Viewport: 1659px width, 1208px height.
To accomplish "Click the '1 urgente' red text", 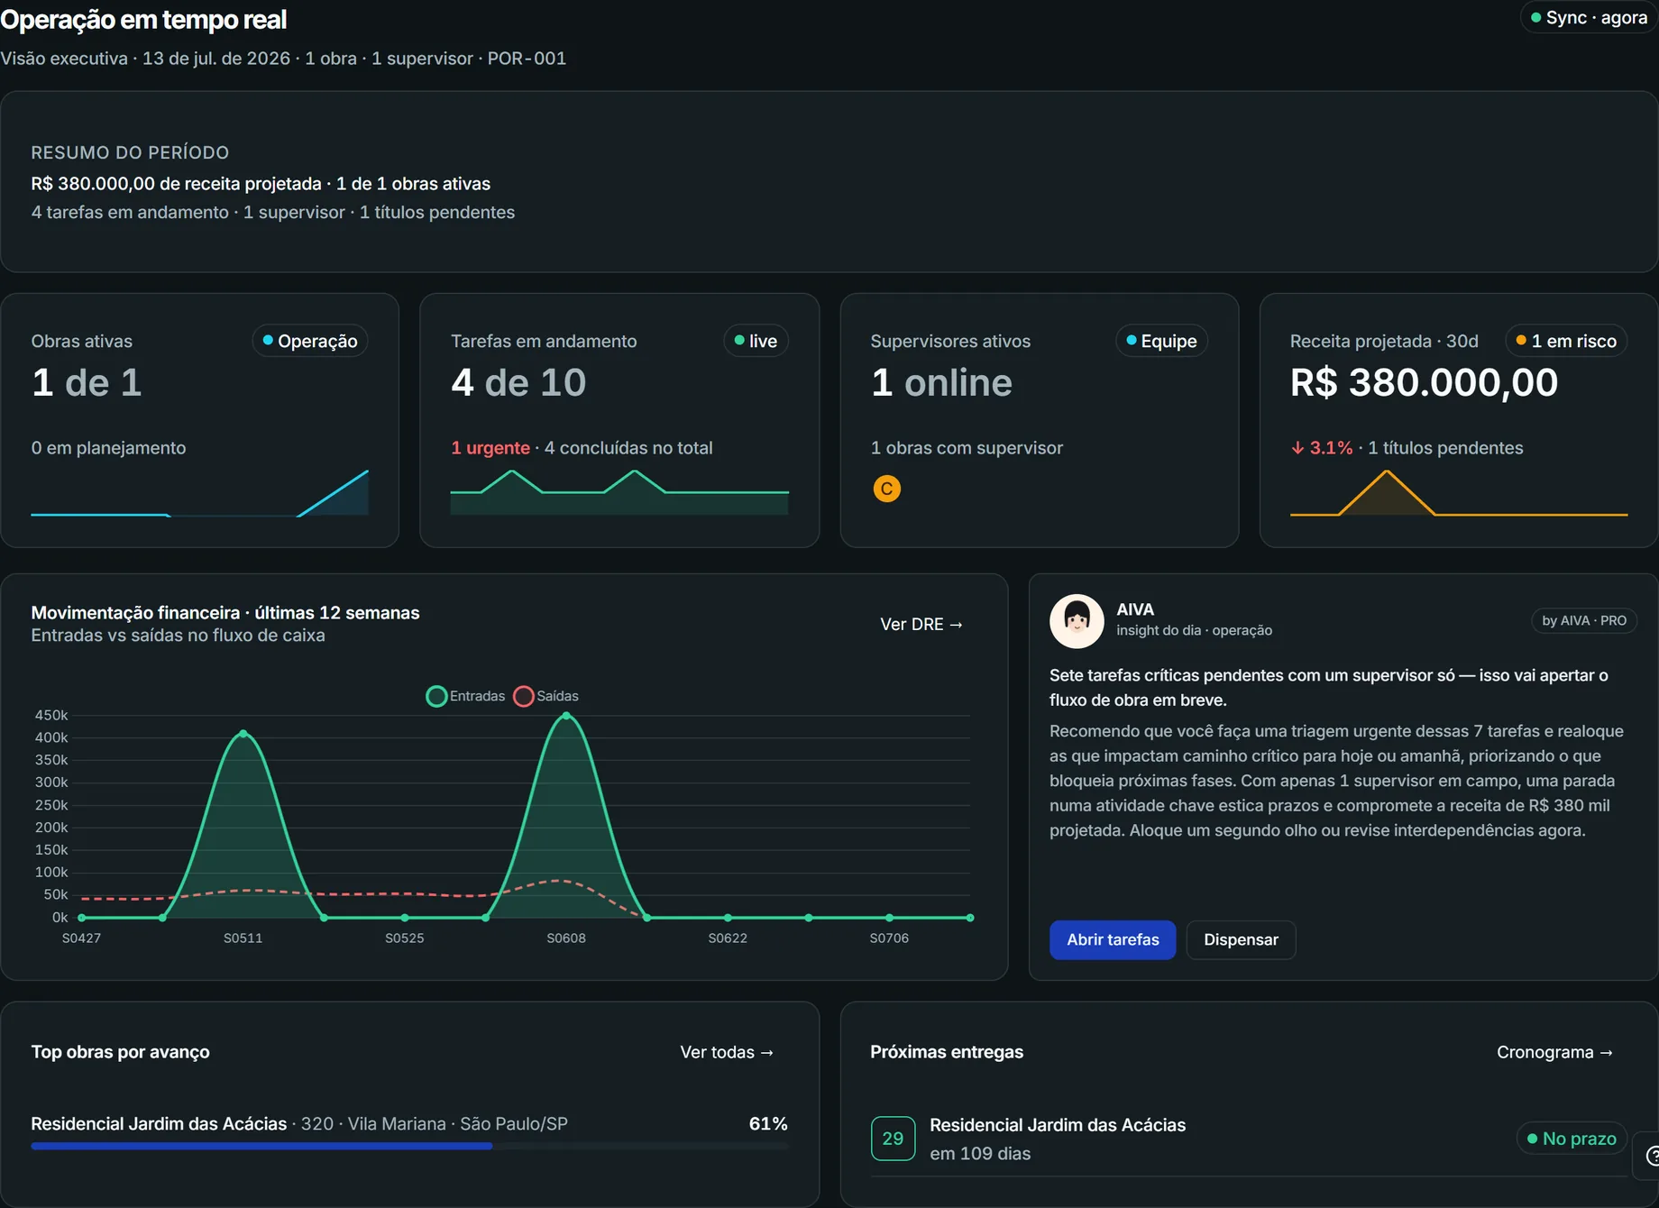I will (x=490, y=448).
